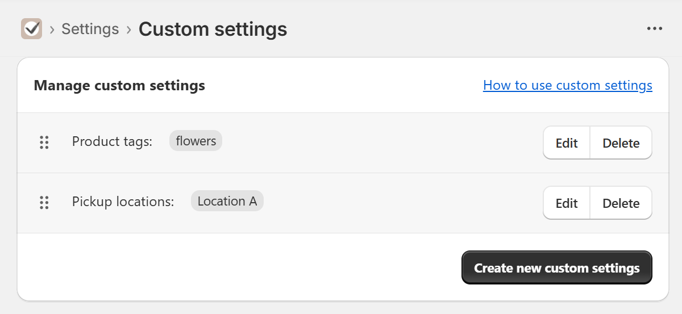Click the Pickup locations label
682x314 pixels.
click(123, 202)
